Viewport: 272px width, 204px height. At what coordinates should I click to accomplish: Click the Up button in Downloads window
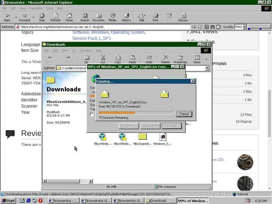tap(86, 59)
